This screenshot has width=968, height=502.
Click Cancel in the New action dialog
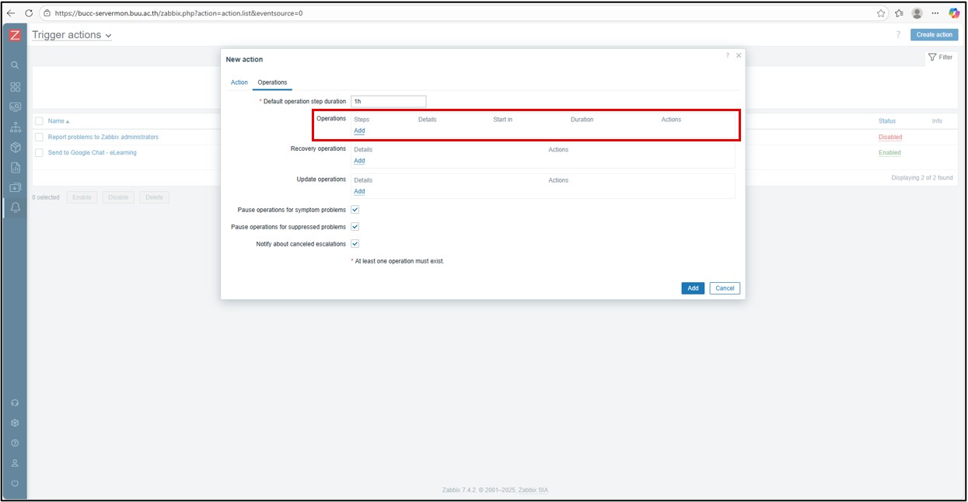click(725, 288)
